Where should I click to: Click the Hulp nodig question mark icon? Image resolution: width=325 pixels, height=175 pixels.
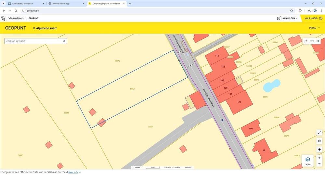[321, 18]
